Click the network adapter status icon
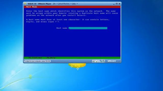Screen dimensions: 163x91 (101, 61)
